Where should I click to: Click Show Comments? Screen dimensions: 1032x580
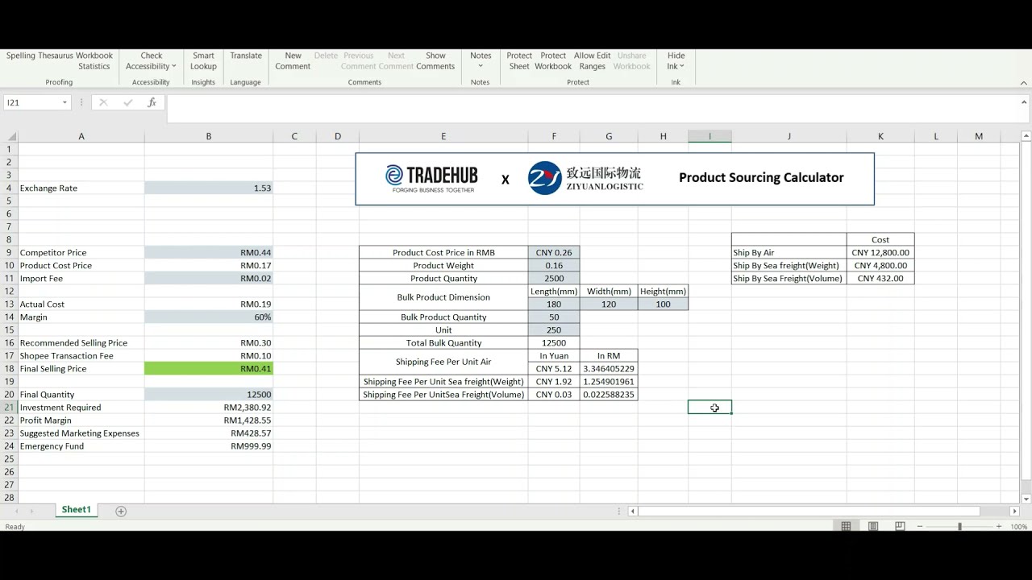click(435, 61)
